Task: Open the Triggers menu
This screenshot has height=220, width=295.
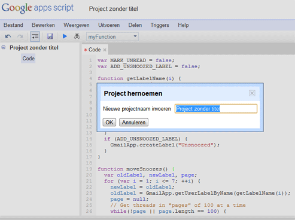Action: click(x=160, y=25)
